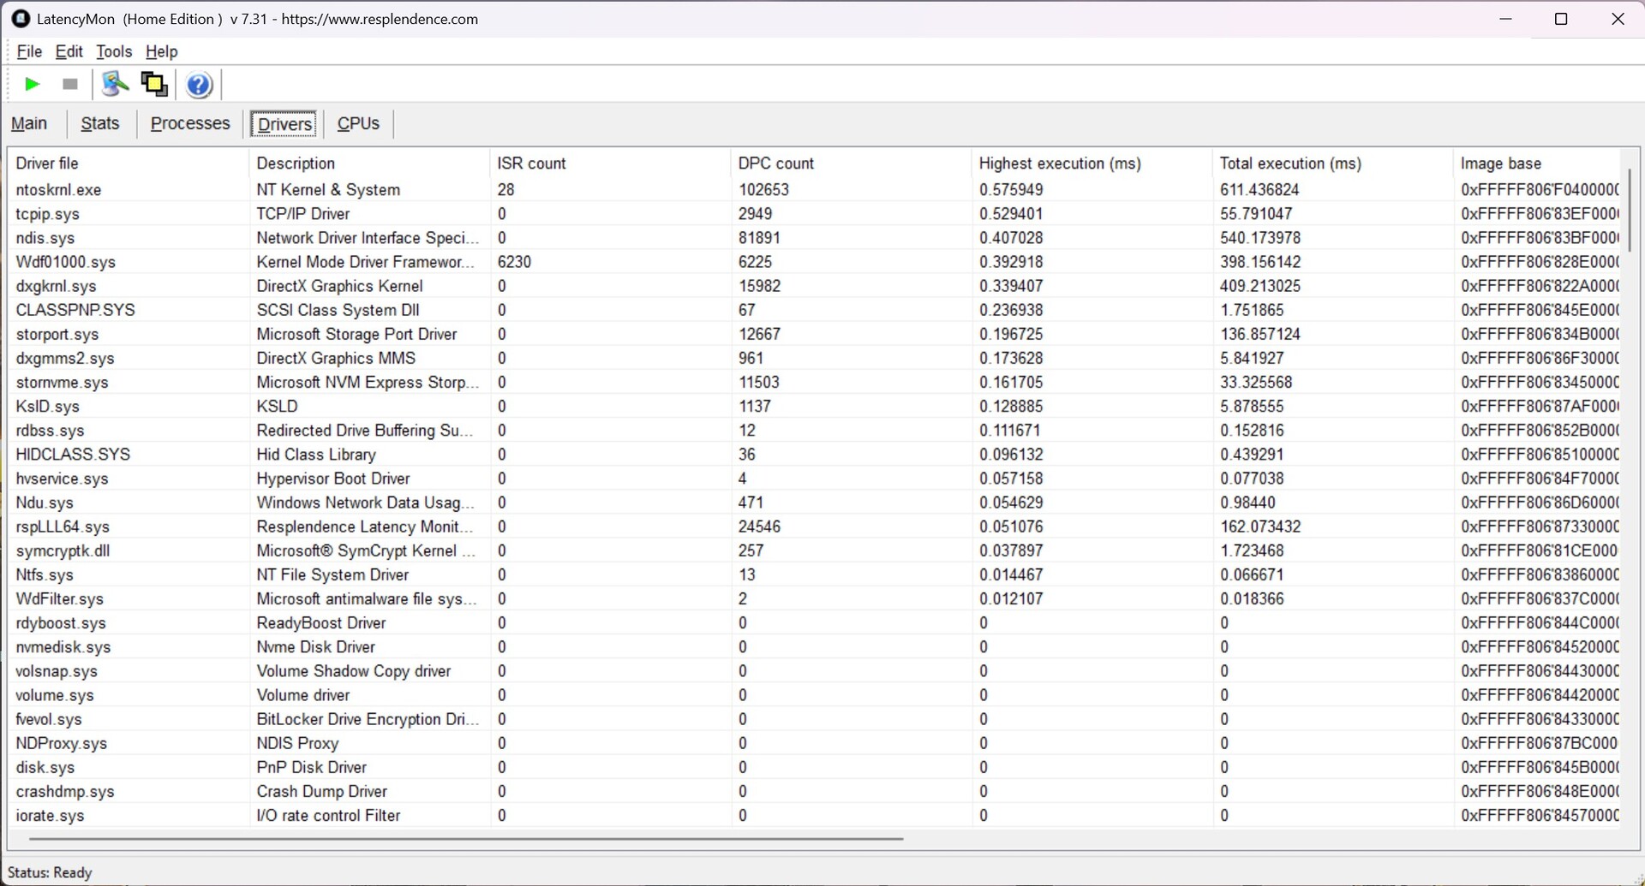This screenshot has width=1645, height=886.
Task: Click the vertical scrollbar of the driver list
Action: click(x=1629, y=210)
